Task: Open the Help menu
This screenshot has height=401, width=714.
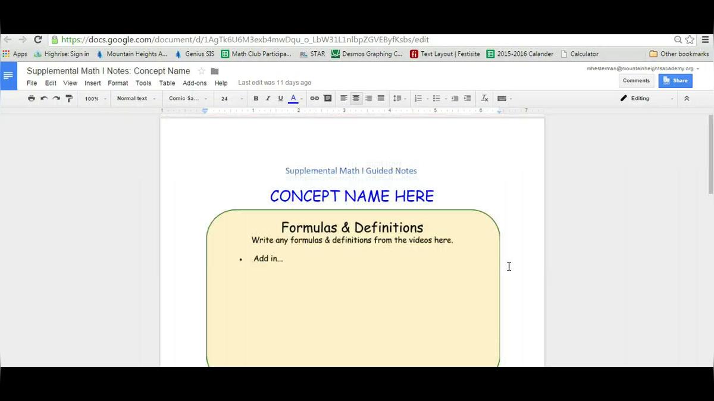Action: 221,83
